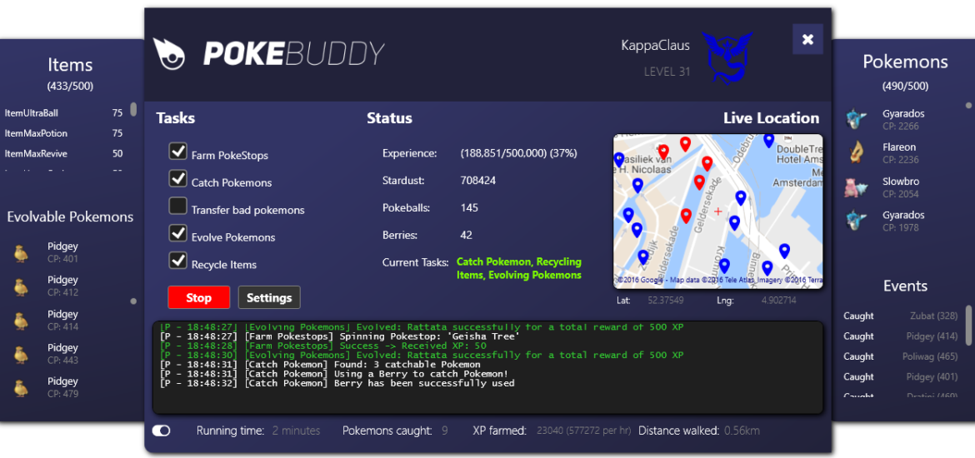Click the Evolvable Pokemons scroll handle
Viewport: 975px width, 458px height.
[133, 301]
